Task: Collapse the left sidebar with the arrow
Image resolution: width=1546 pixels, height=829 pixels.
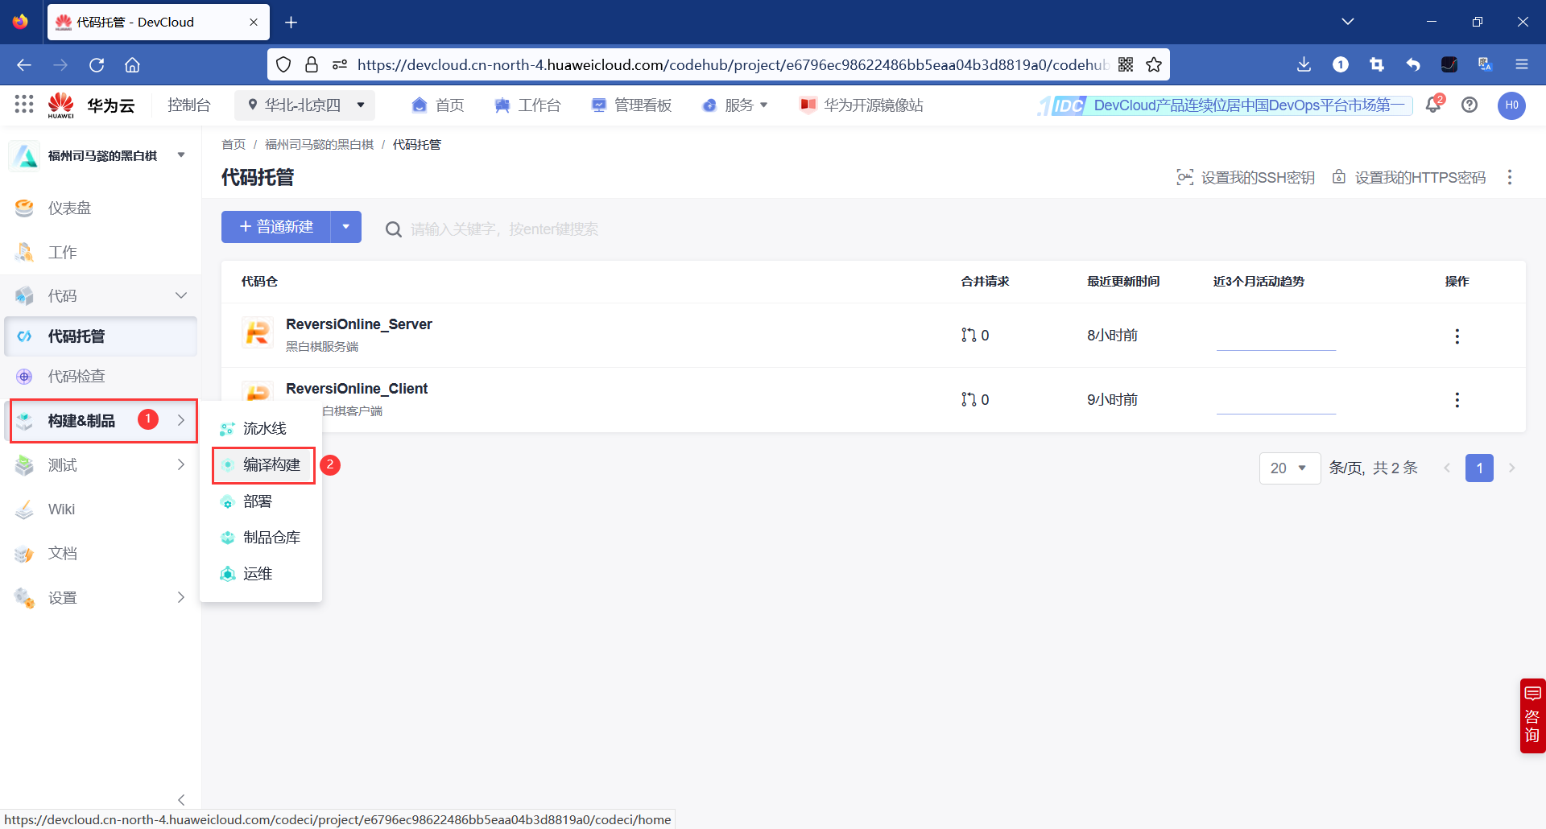Action: [181, 799]
